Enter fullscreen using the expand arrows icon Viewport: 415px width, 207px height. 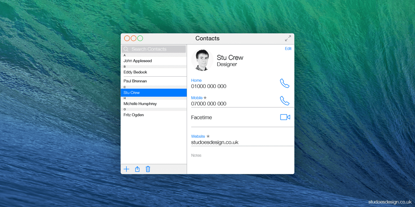click(288, 38)
